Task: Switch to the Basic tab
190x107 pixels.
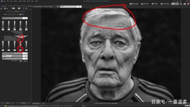Action: pyautogui.click(x=12, y=11)
